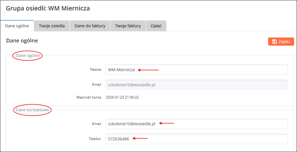This screenshot has height=152, width=297.
Task: Click the Ważność konta label
Action: pos(89,97)
